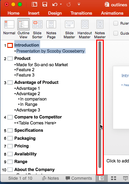Click the Undo arrow icon

[55, 5]
